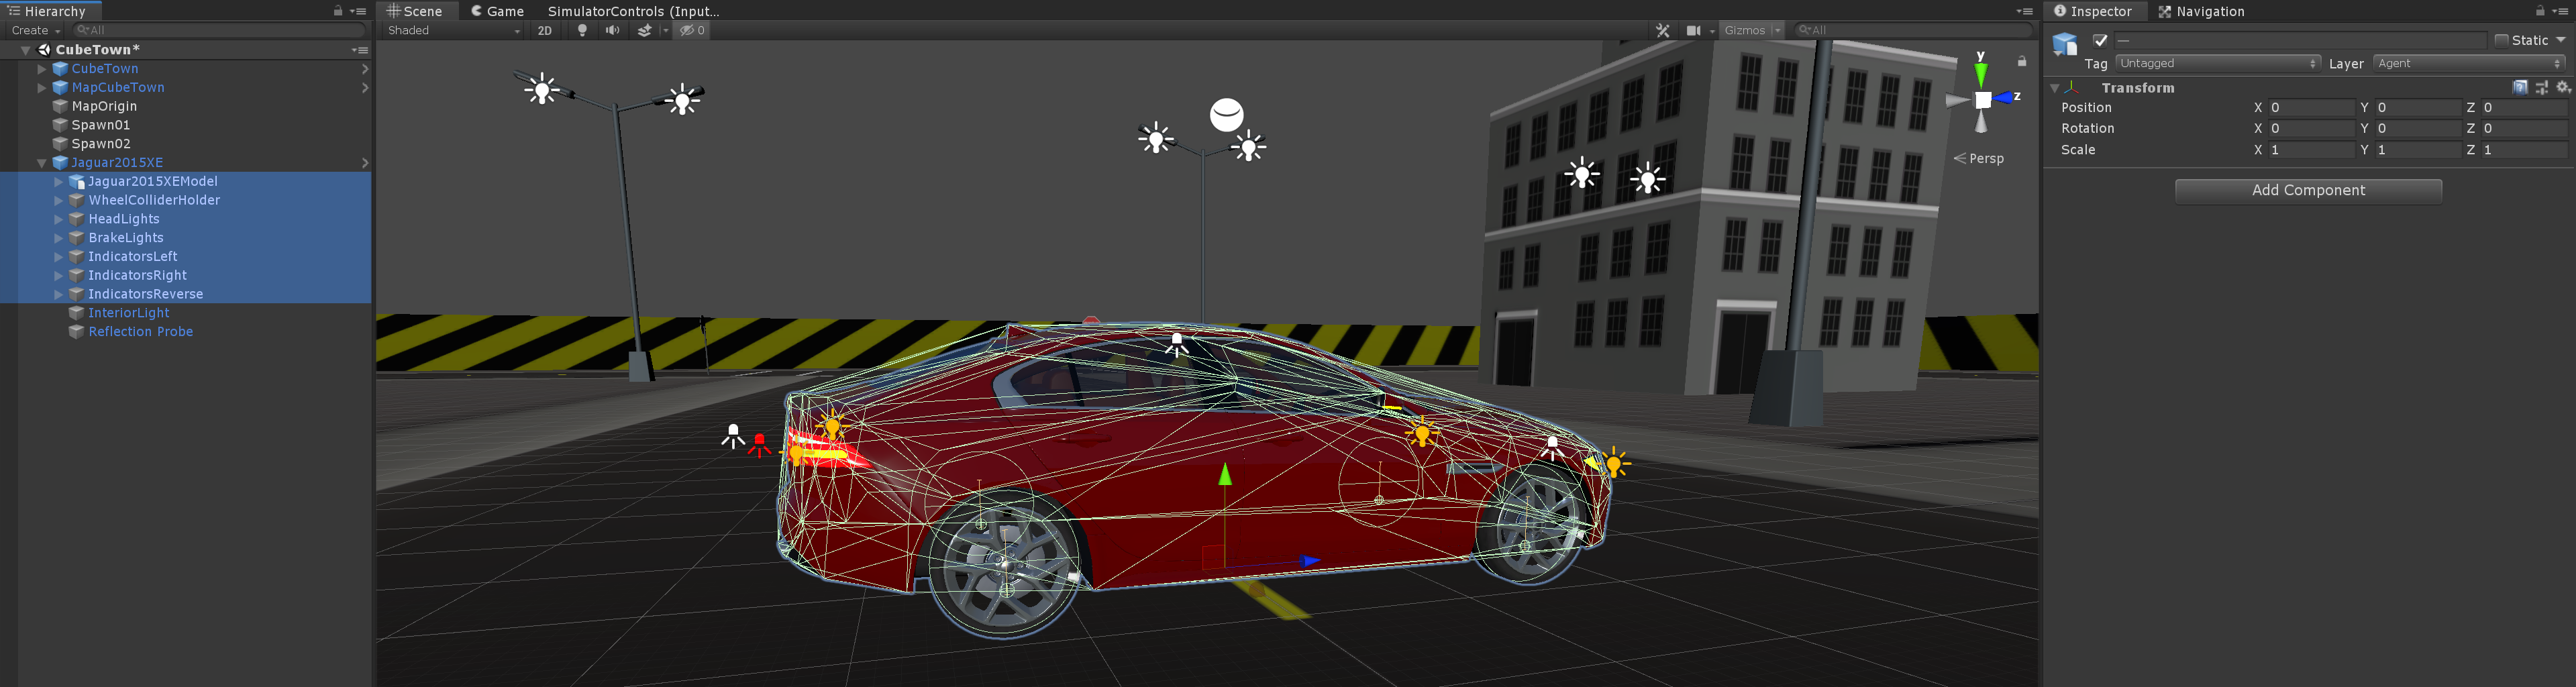The height and width of the screenshot is (687, 2576).
Task: Open the Transform gear settings menu
Action: (x=2563, y=88)
